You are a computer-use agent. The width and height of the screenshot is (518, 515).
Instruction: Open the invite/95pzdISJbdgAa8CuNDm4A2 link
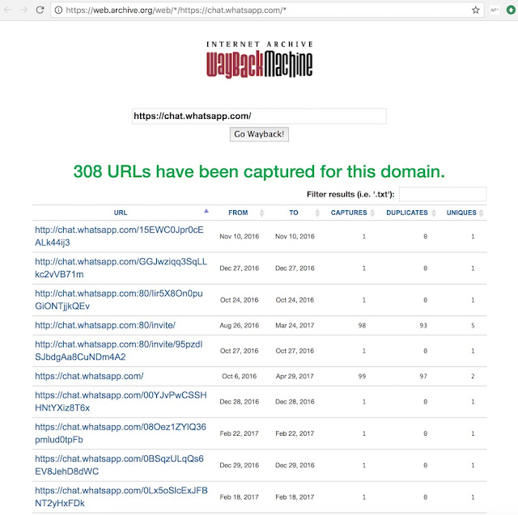(x=119, y=350)
